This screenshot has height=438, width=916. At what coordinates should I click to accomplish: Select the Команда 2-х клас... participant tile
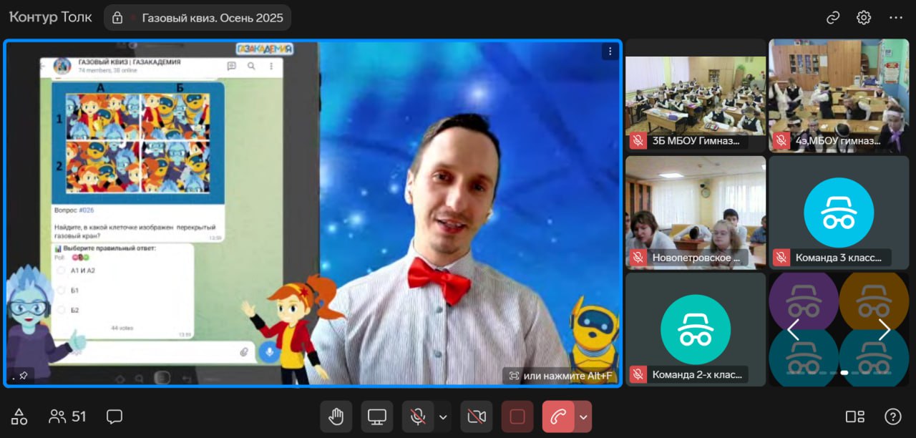pyautogui.click(x=696, y=330)
